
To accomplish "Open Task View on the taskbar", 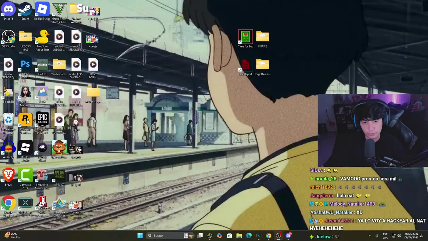I will pyautogui.click(x=200, y=236).
